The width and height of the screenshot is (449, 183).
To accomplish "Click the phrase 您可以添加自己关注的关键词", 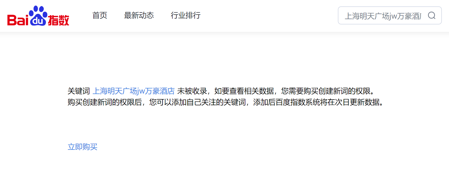I will (x=198, y=102).
